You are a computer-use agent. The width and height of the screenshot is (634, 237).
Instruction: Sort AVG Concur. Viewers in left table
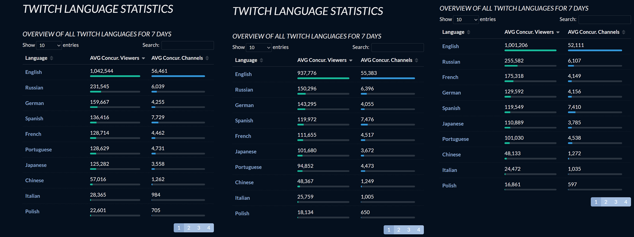tap(117, 58)
